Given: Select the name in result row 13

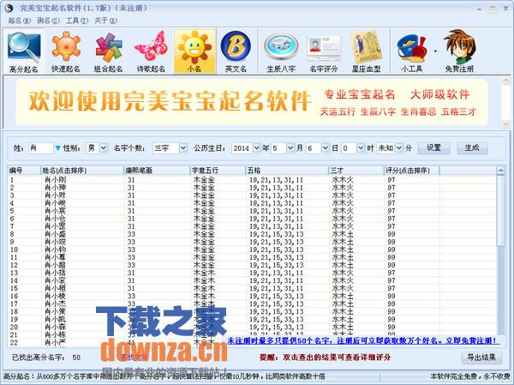Looking at the screenshot, I should click(x=55, y=273).
